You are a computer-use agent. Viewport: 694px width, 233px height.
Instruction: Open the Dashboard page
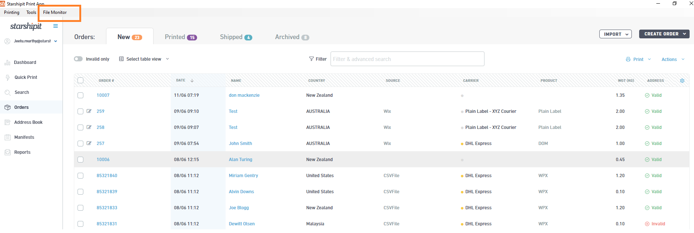(25, 62)
